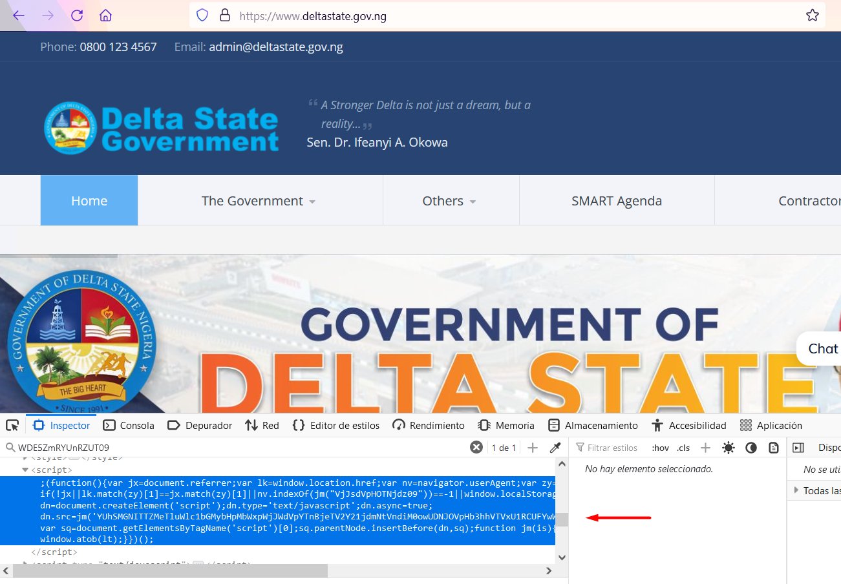Switch to the Memoria tab
841x584 pixels.
click(506, 425)
